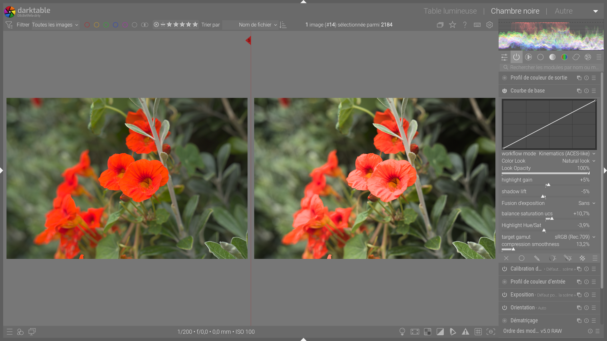Disable the Courbe de base module
607x341 pixels.
[x=505, y=91]
